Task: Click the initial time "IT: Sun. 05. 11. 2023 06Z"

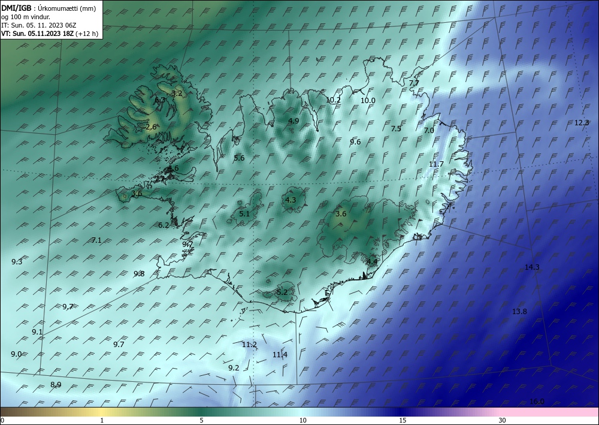Action: [38, 25]
